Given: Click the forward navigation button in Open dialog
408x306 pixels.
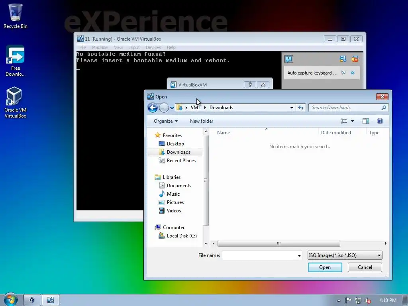Looking at the screenshot, I should coord(164,108).
